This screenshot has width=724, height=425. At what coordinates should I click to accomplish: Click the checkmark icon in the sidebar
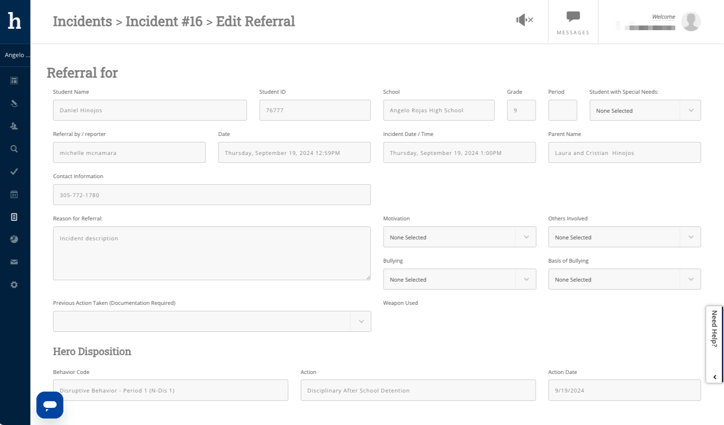[x=14, y=172]
